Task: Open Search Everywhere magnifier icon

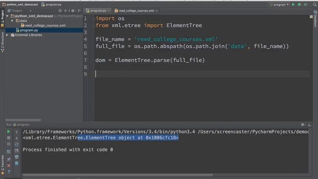Action: click(x=315, y=4)
